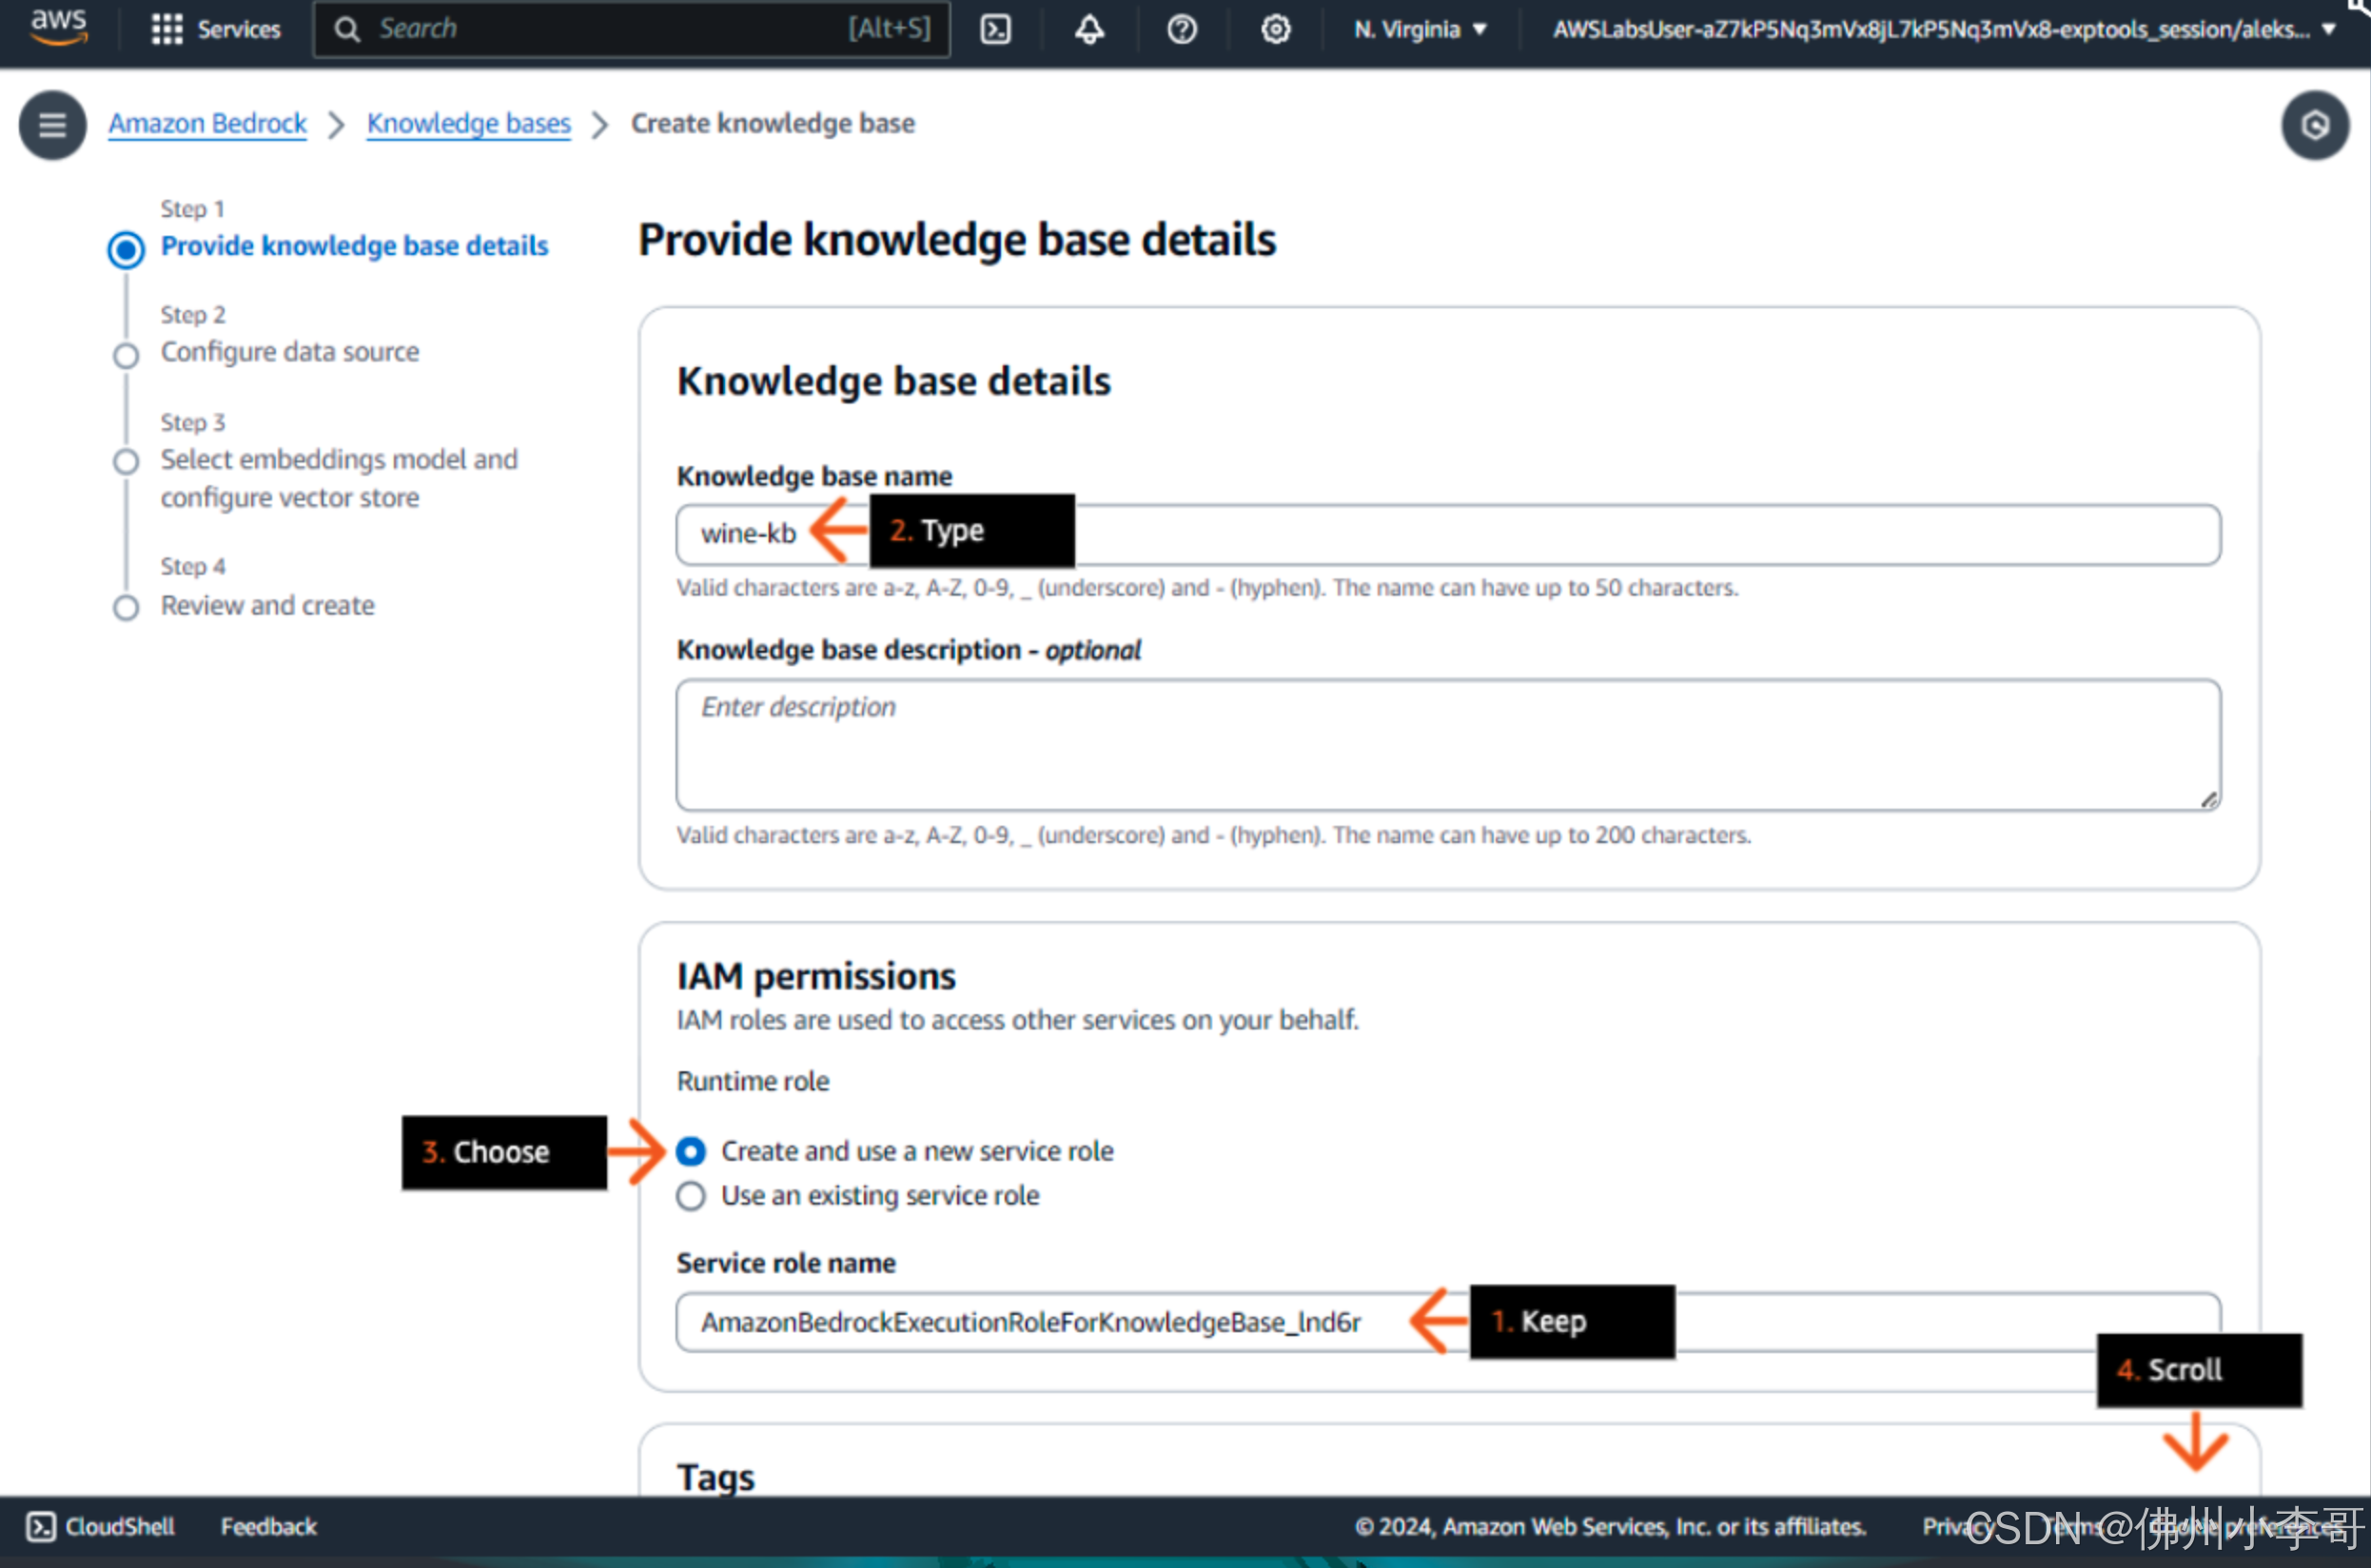Open the AWSLabsUser account menu
This screenshot has width=2371, height=1568.
tap(1942, 29)
